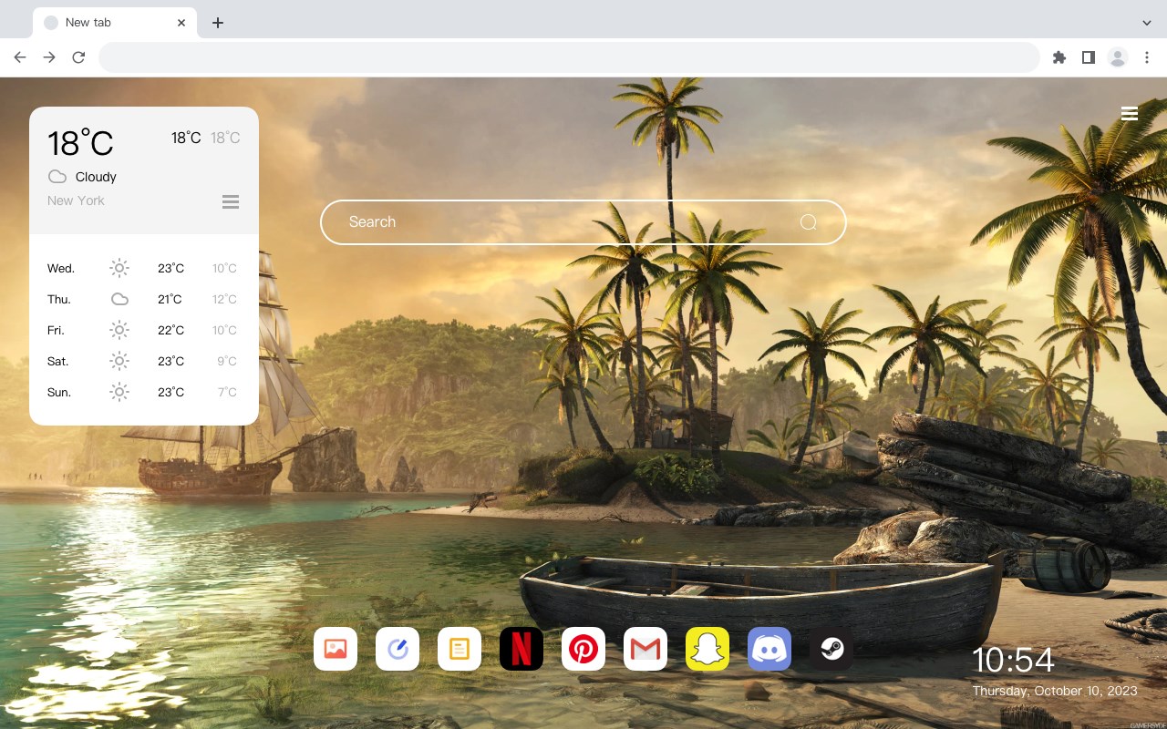Open a new browser tab
1167x729 pixels.
tap(217, 23)
